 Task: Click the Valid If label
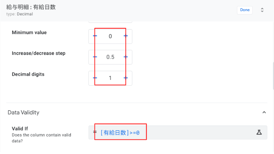[x=20, y=129]
